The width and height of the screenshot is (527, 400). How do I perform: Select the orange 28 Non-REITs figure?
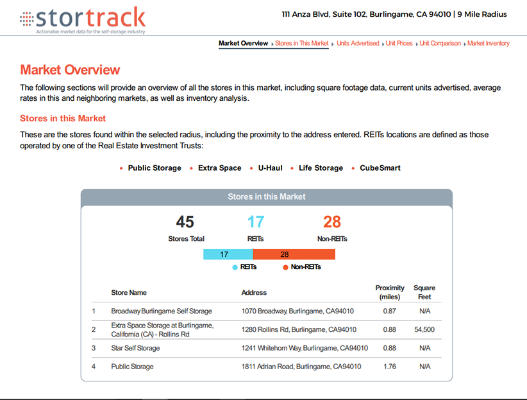coord(332,222)
